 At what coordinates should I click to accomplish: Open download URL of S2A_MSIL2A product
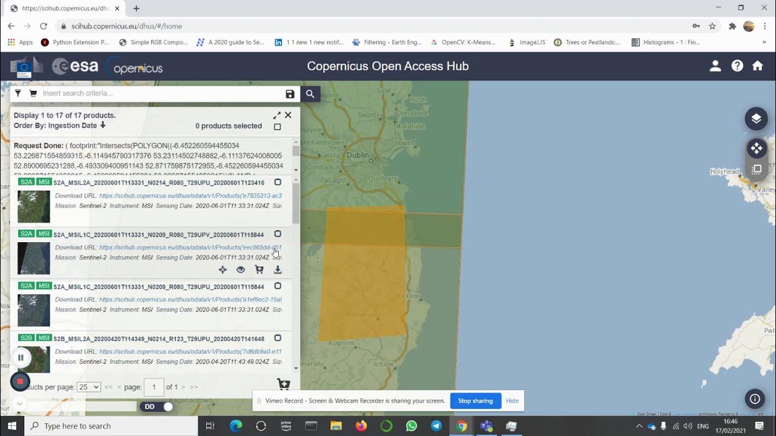tap(190, 196)
